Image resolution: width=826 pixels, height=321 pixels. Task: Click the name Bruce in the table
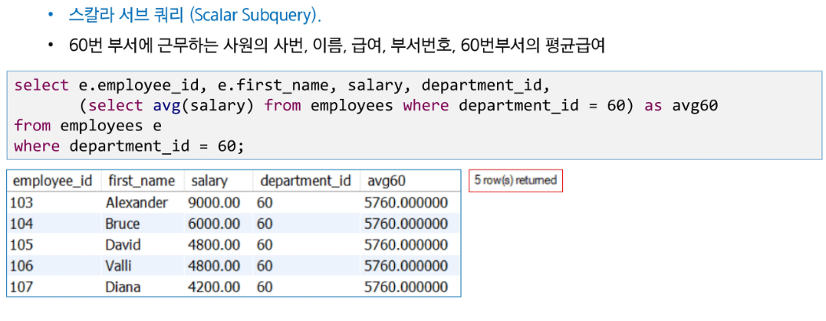pos(122,224)
